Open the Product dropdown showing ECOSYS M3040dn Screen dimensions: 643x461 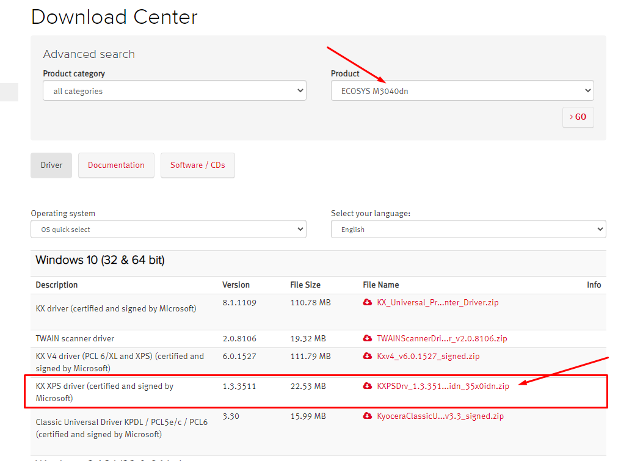click(462, 90)
